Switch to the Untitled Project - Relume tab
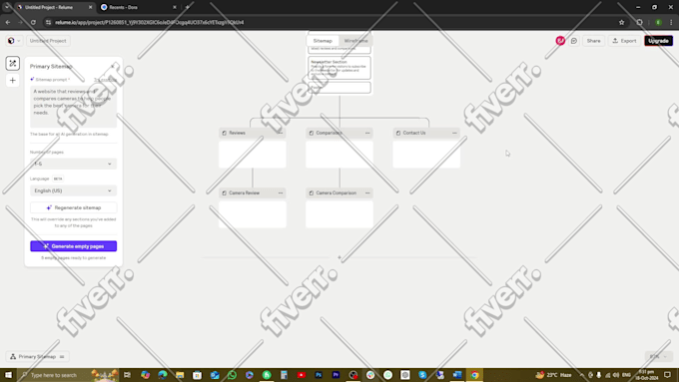This screenshot has height=382, width=679. [54, 7]
